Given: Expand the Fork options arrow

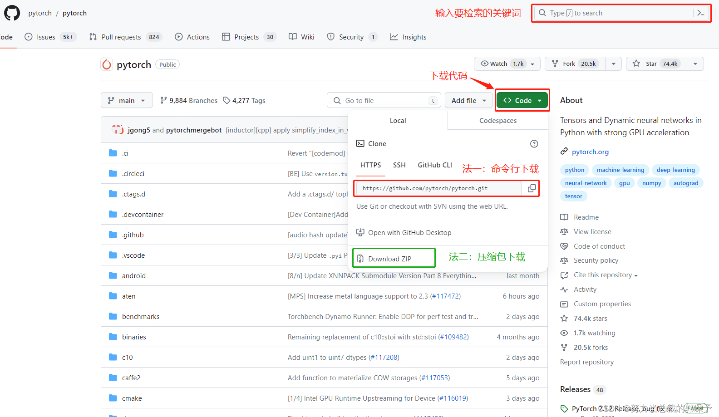Looking at the screenshot, I should [613, 64].
